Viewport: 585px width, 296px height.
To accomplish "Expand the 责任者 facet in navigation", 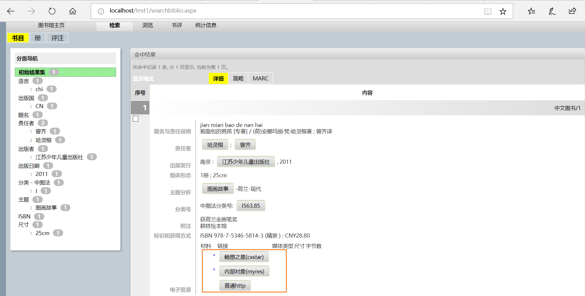I will (x=26, y=123).
